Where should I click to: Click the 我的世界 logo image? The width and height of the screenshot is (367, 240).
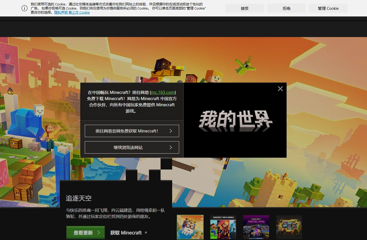pos(236,121)
